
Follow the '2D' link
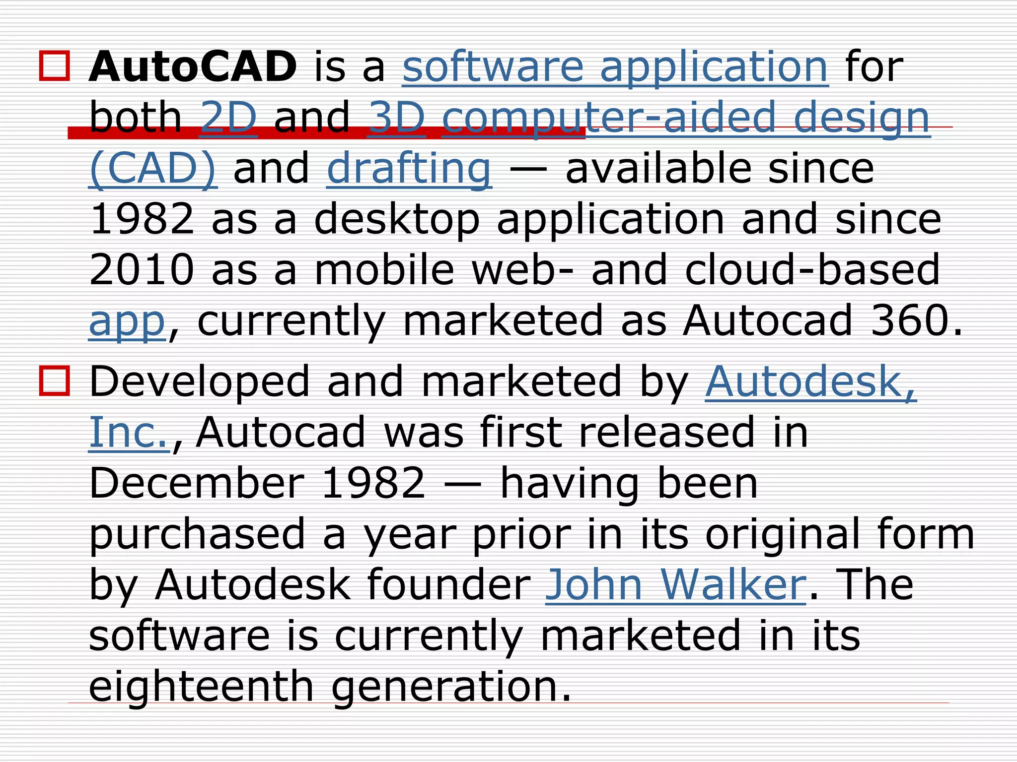point(228,118)
